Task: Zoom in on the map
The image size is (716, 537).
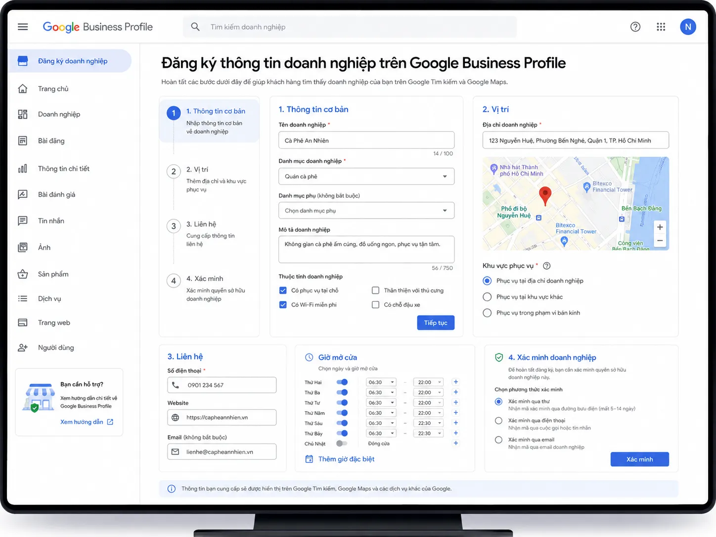Action: click(660, 227)
